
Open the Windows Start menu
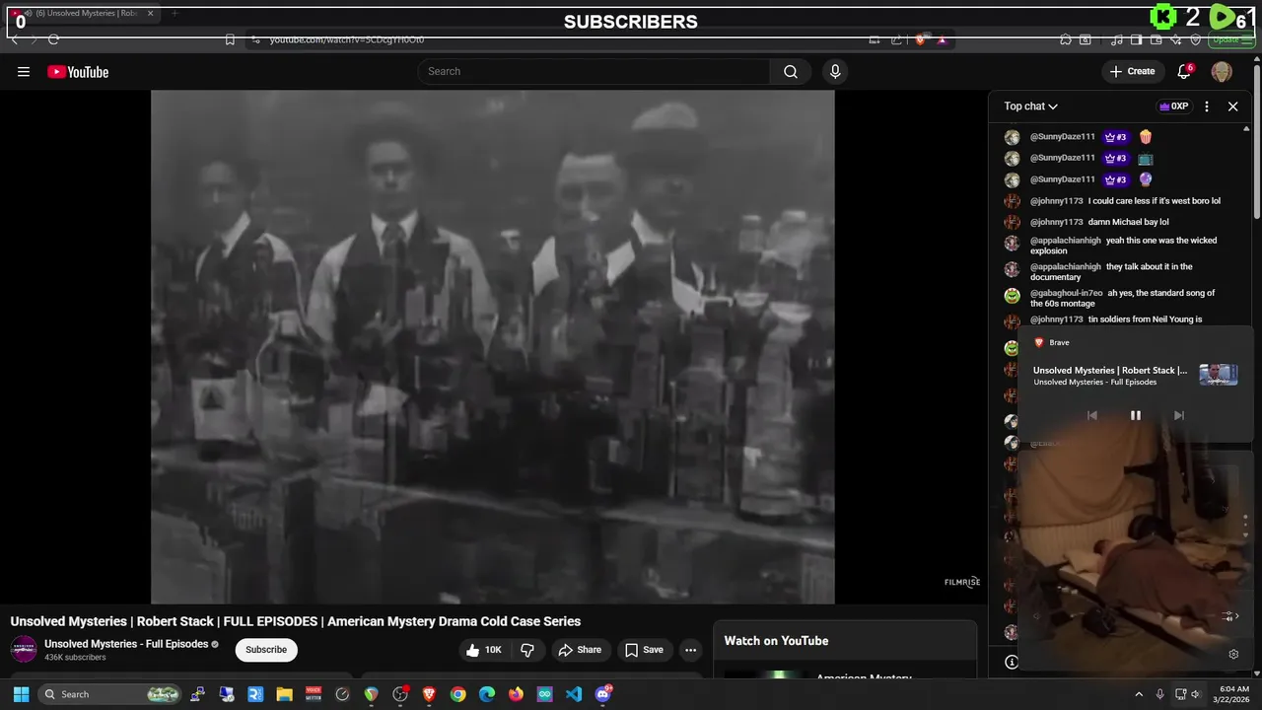pos(21,694)
